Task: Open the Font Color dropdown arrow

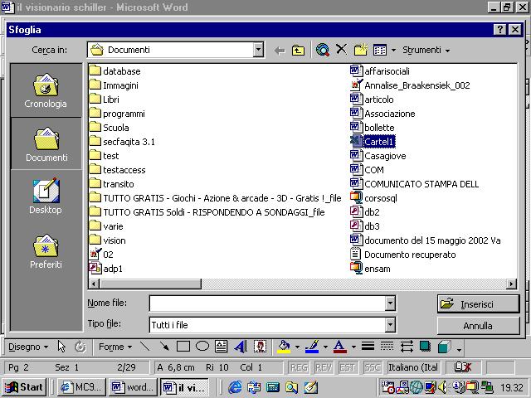Action: (x=353, y=347)
